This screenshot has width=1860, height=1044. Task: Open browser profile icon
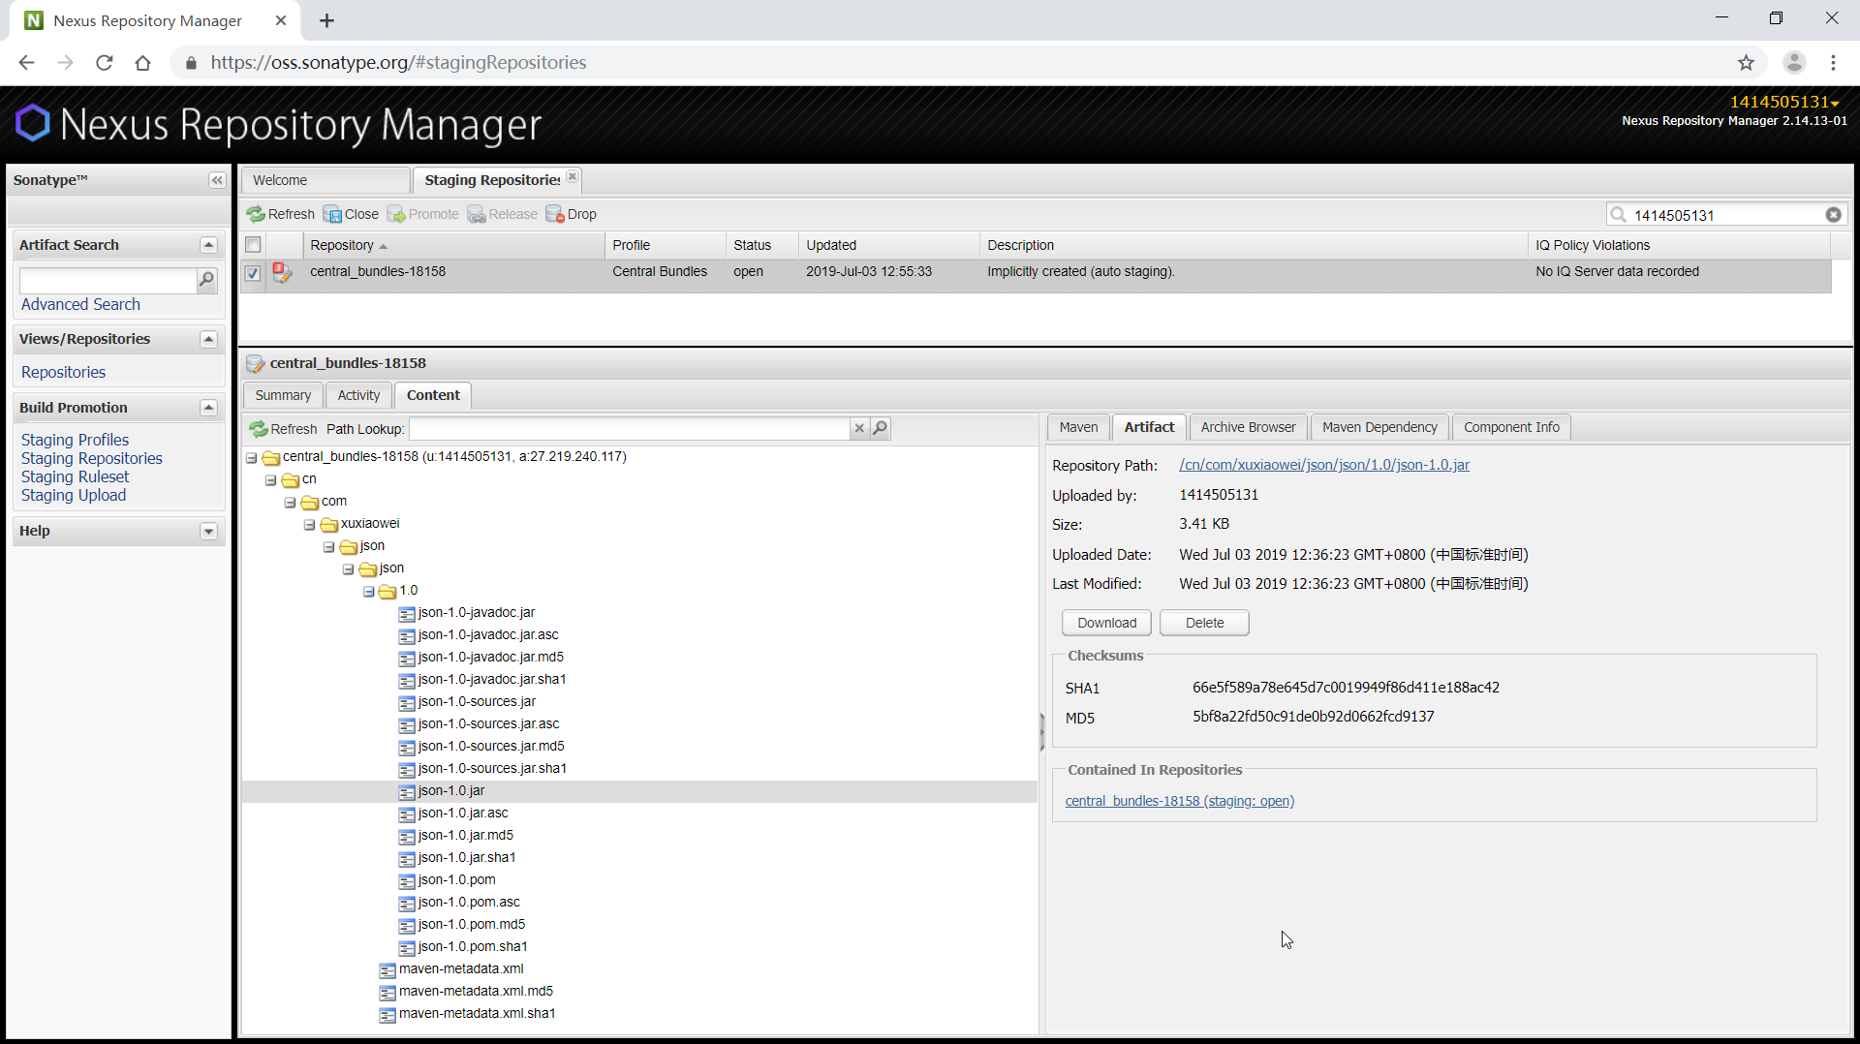coord(1794,63)
